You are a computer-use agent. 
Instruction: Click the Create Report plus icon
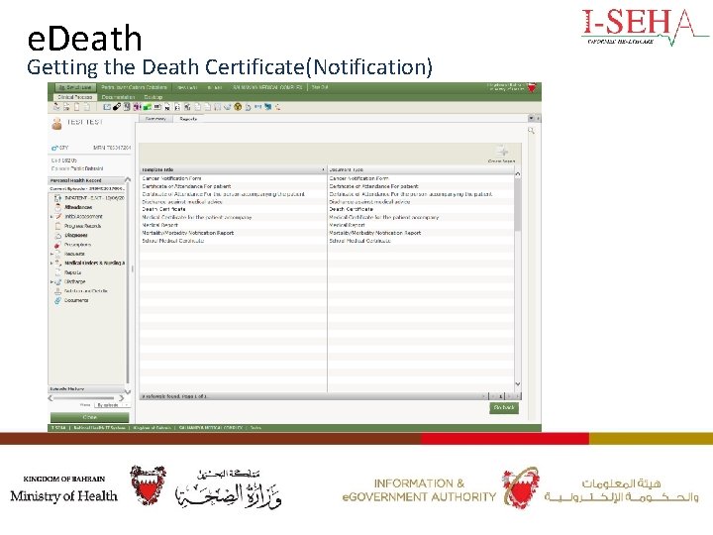[501, 151]
